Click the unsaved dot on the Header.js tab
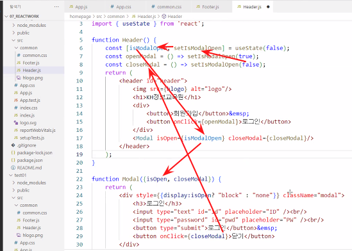The height and width of the screenshot is (251, 352). coord(268,6)
